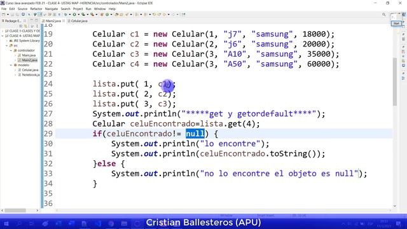This screenshot has width=407, height=229.
Task: Maximize the Package Explorer view
Action: (36, 20)
